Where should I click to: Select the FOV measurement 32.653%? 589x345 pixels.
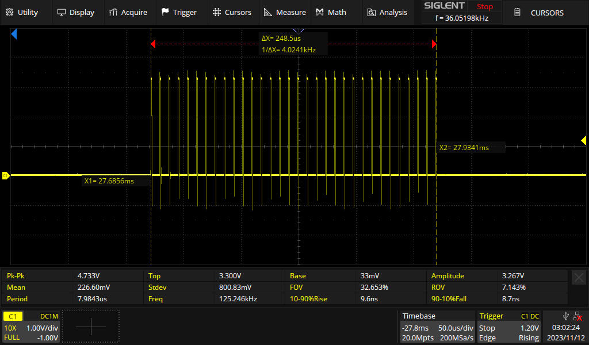[356, 287]
